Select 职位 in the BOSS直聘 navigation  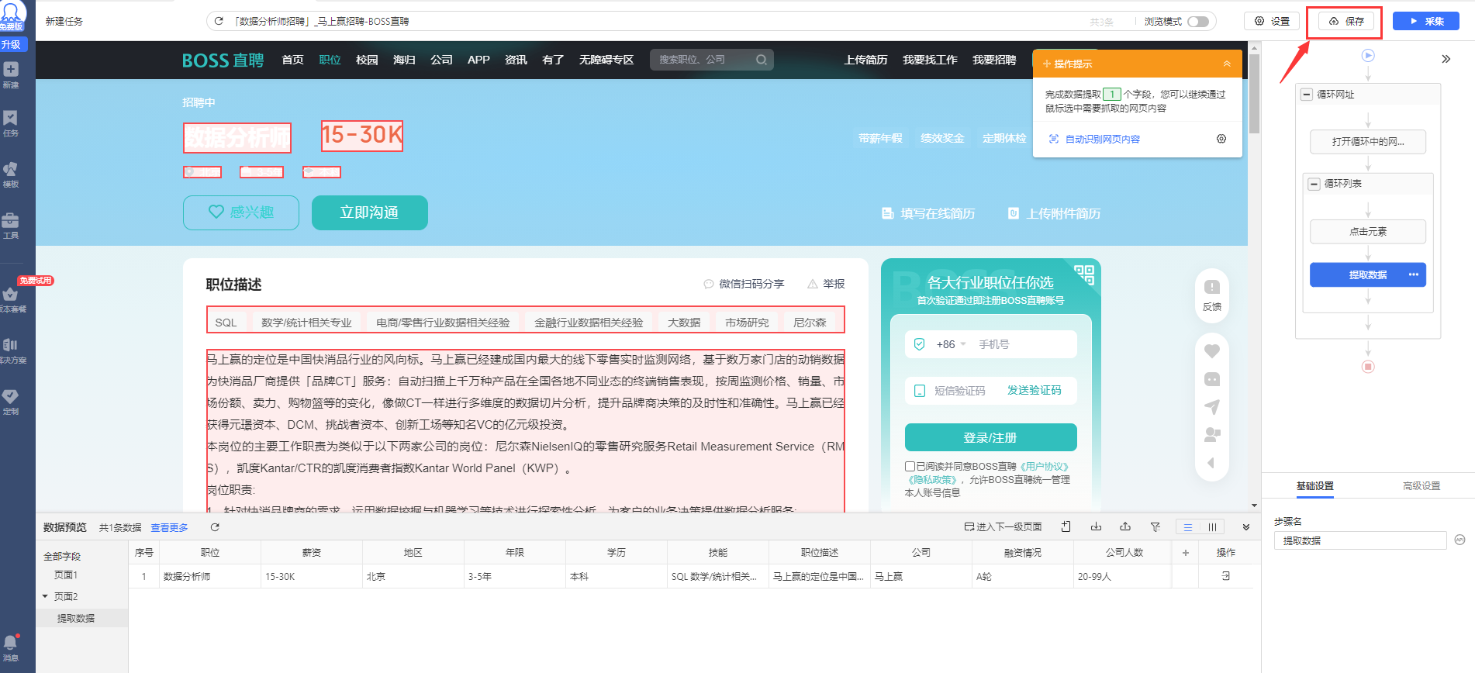pos(330,60)
